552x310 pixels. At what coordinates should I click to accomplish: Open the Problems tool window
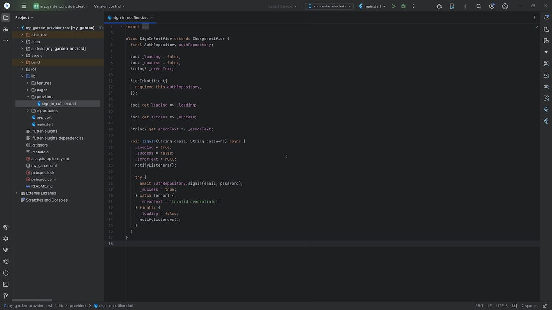(x=6, y=273)
